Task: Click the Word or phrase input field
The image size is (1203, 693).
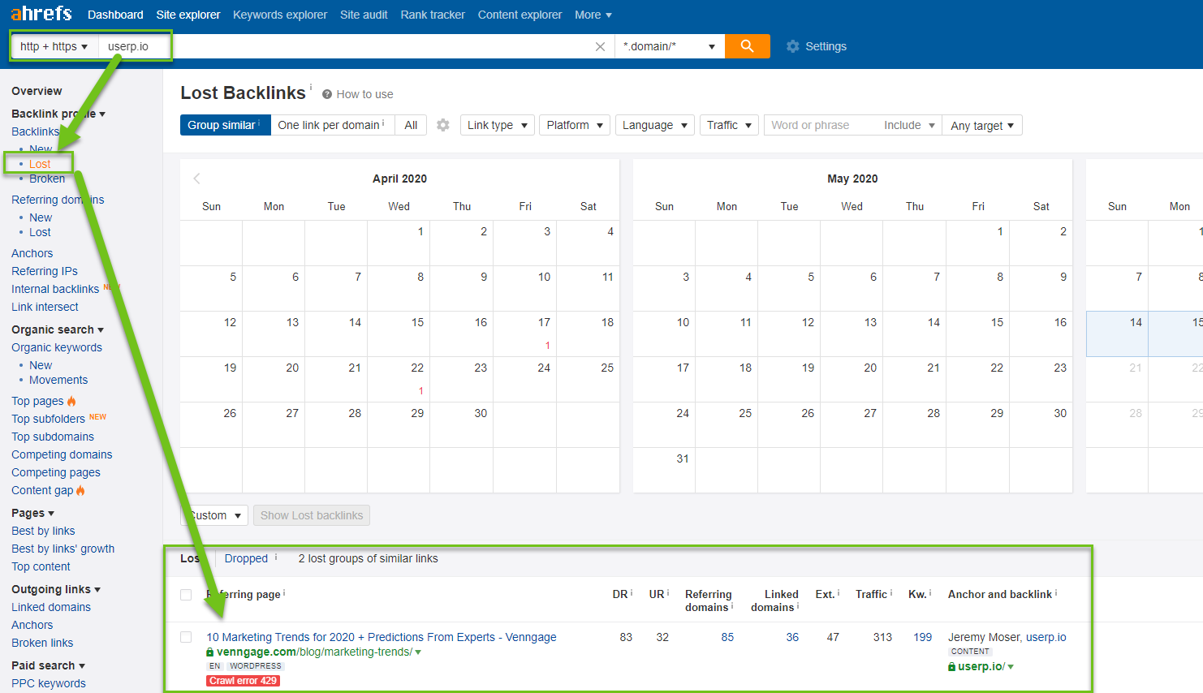Action: tap(820, 125)
